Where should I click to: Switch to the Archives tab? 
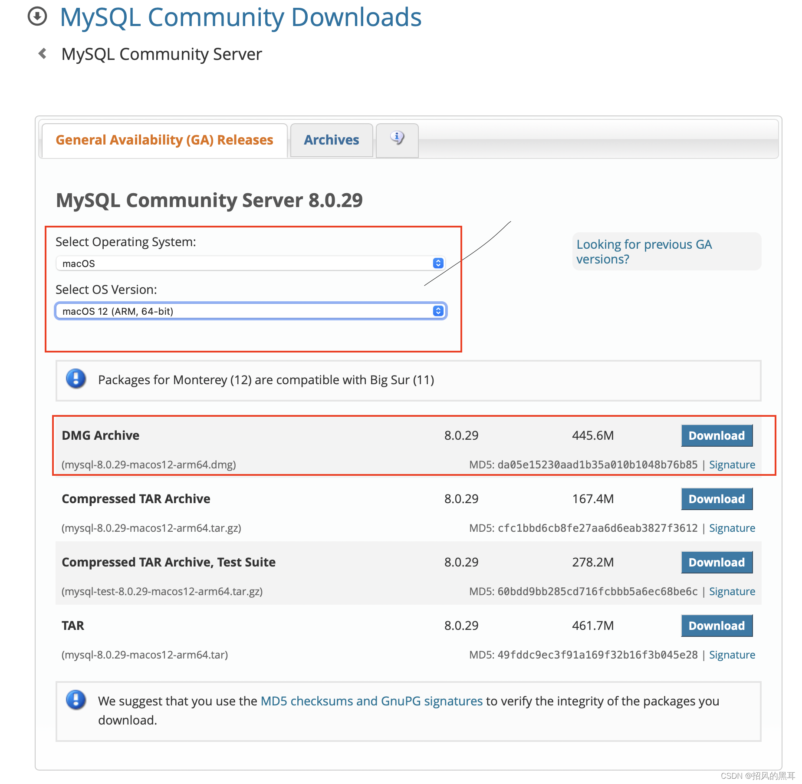click(332, 140)
